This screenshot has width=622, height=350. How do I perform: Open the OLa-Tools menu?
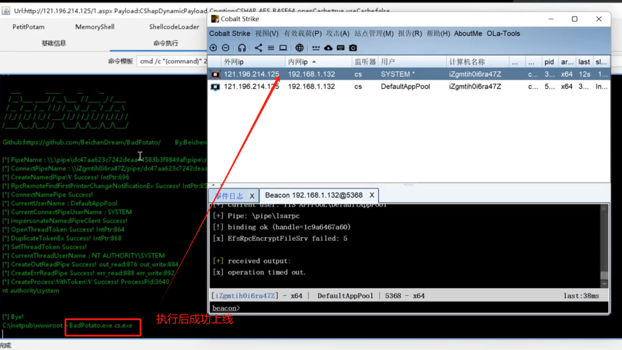coord(504,33)
